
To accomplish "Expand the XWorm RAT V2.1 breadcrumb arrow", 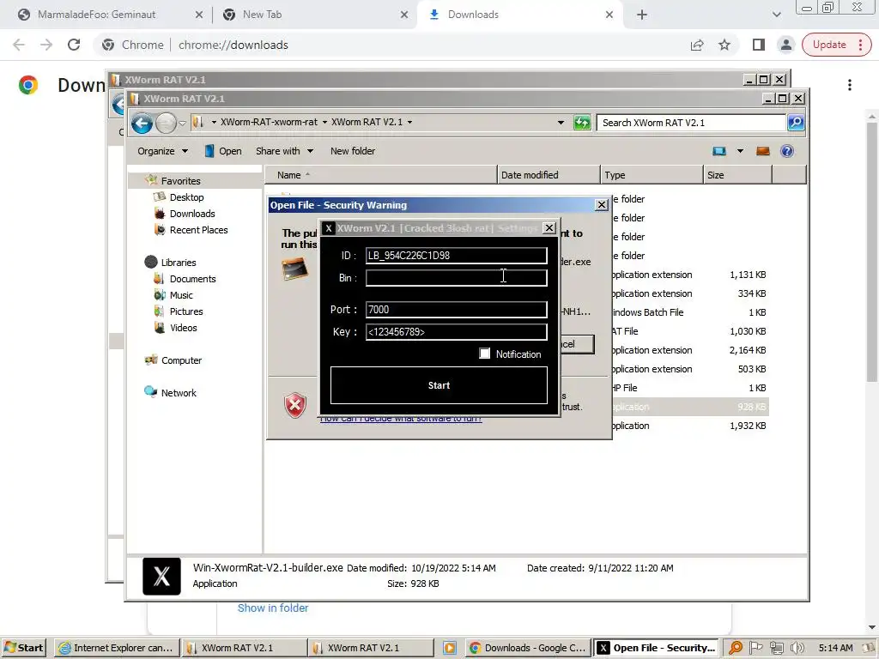I will (x=409, y=122).
